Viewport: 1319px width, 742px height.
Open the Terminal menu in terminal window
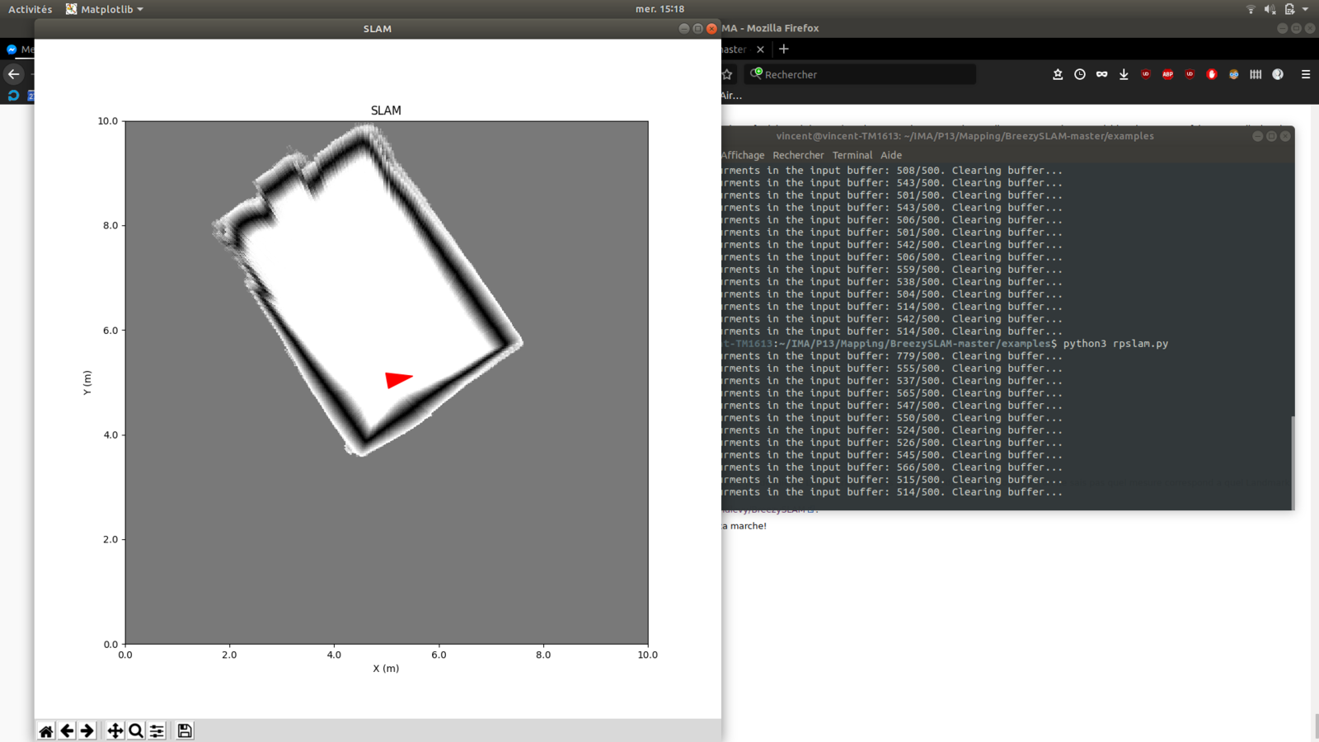[x=852, y=155]
